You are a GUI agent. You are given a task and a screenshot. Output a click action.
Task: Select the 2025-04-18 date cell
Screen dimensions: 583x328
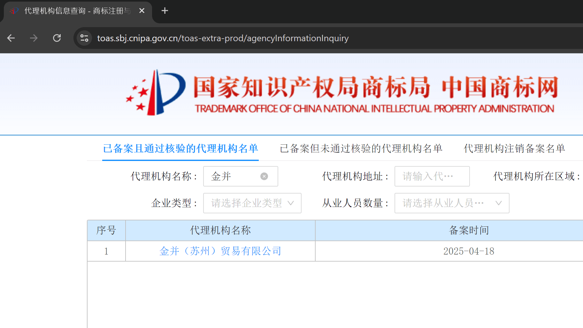[x=449, y=251]
